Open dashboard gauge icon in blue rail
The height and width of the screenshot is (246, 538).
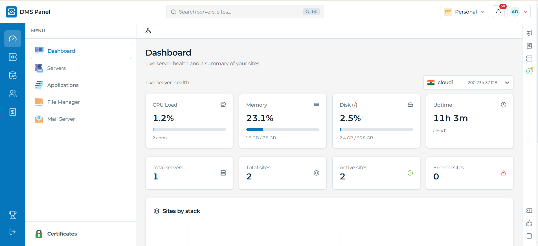(13, 39)
